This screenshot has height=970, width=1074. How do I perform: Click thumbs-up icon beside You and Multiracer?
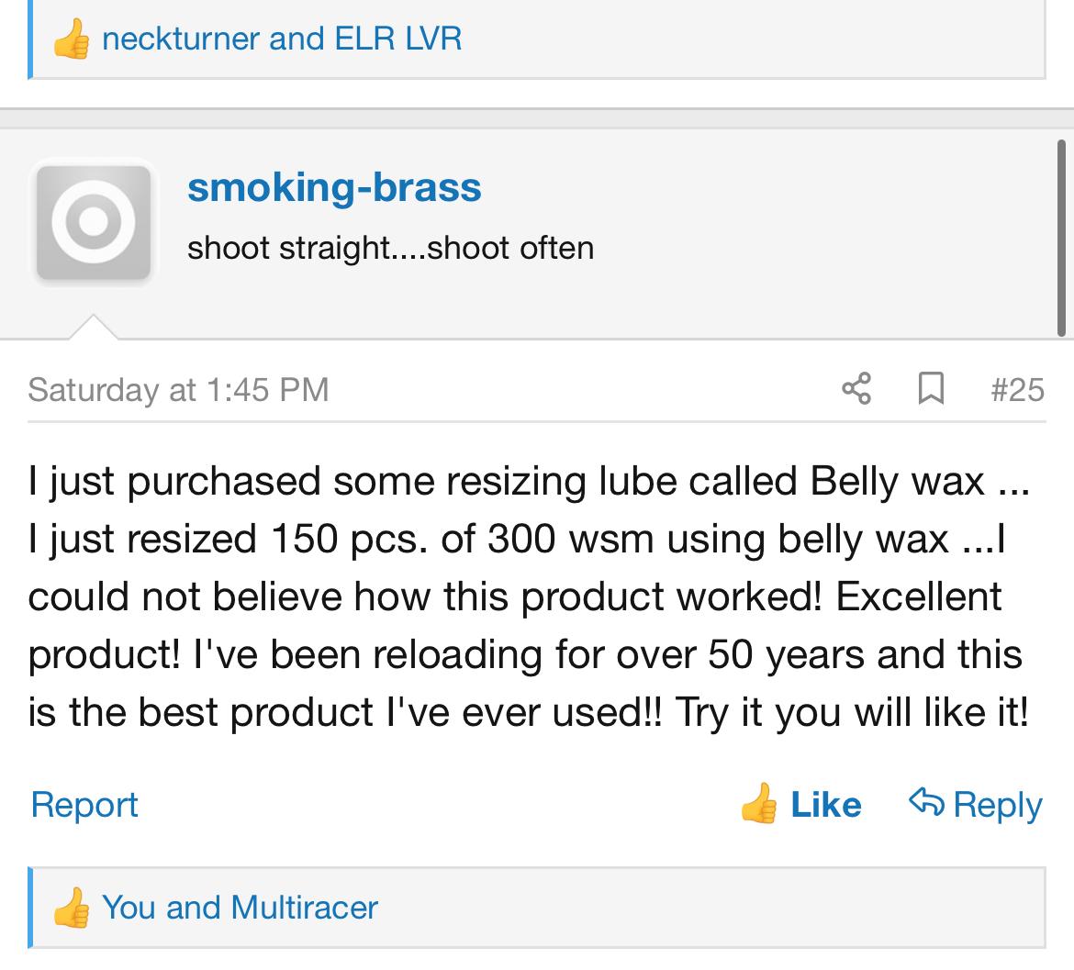[71, 909]
